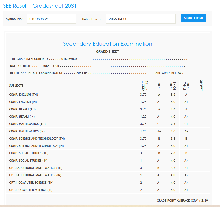The height and width of the screenshot is (207, 220).
Task: Click the Search Result button
Action: pyautogui.click(x=193, y=18)
